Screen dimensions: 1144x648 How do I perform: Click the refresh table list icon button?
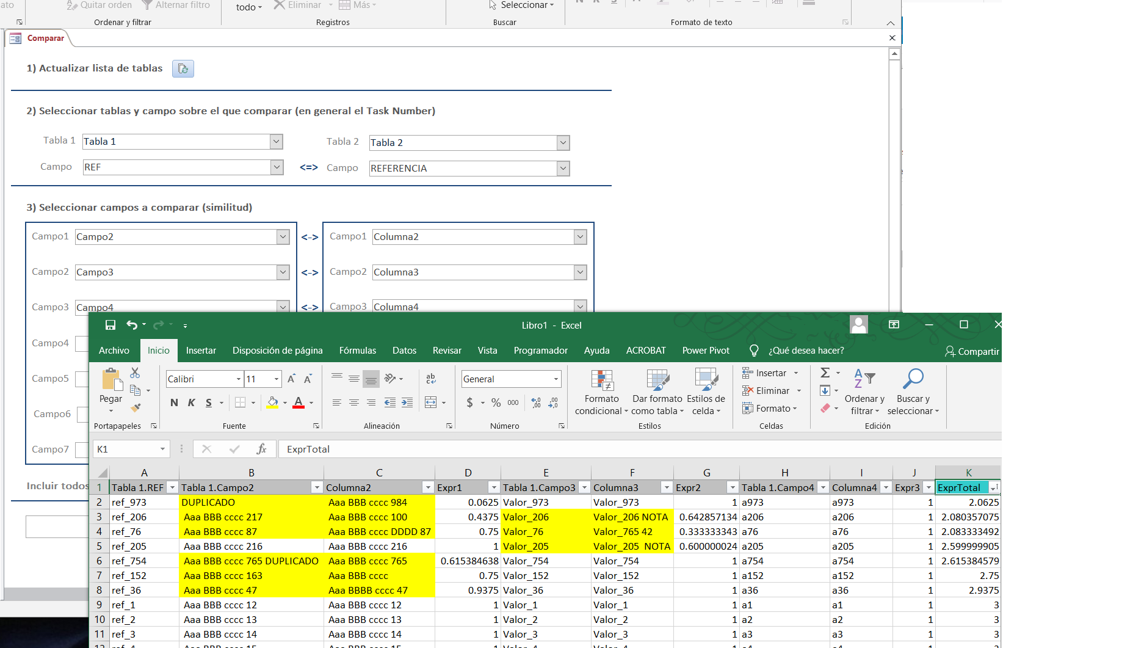[183, 68]
